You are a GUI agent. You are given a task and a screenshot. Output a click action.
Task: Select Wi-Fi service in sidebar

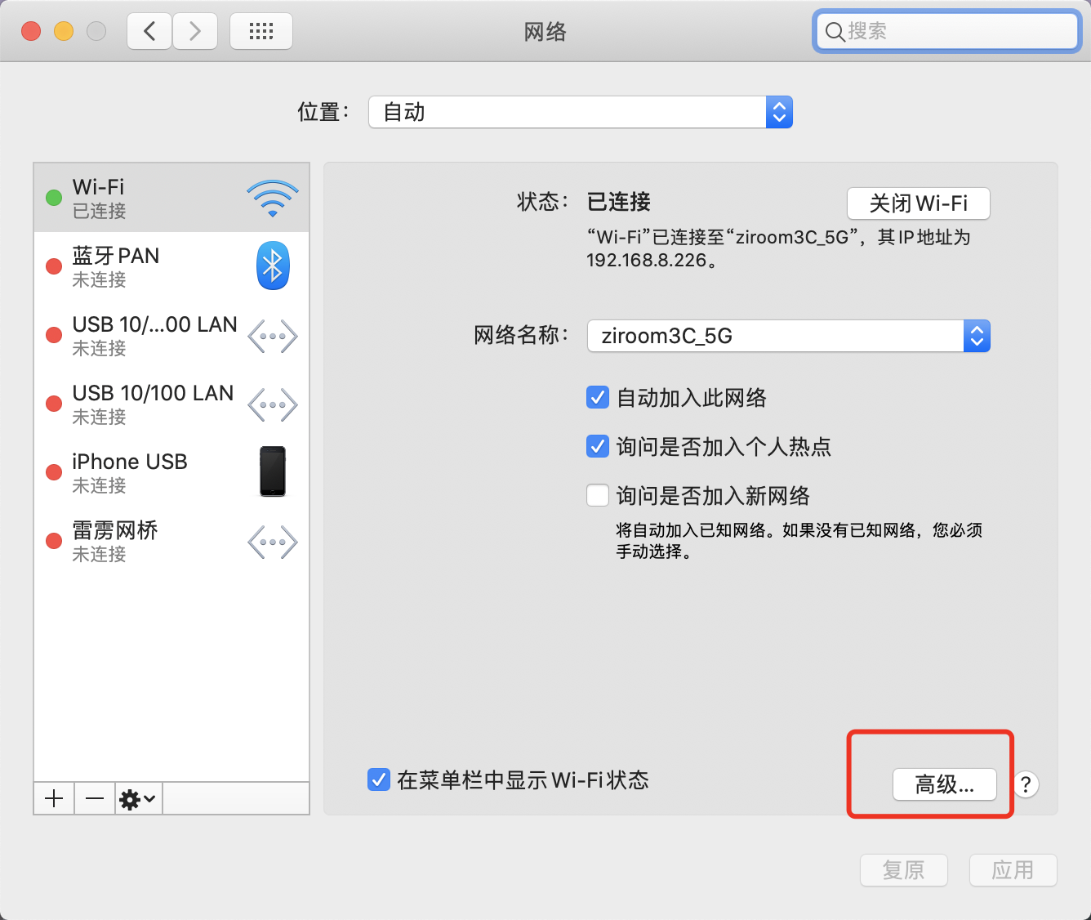[x=171, y=198]
